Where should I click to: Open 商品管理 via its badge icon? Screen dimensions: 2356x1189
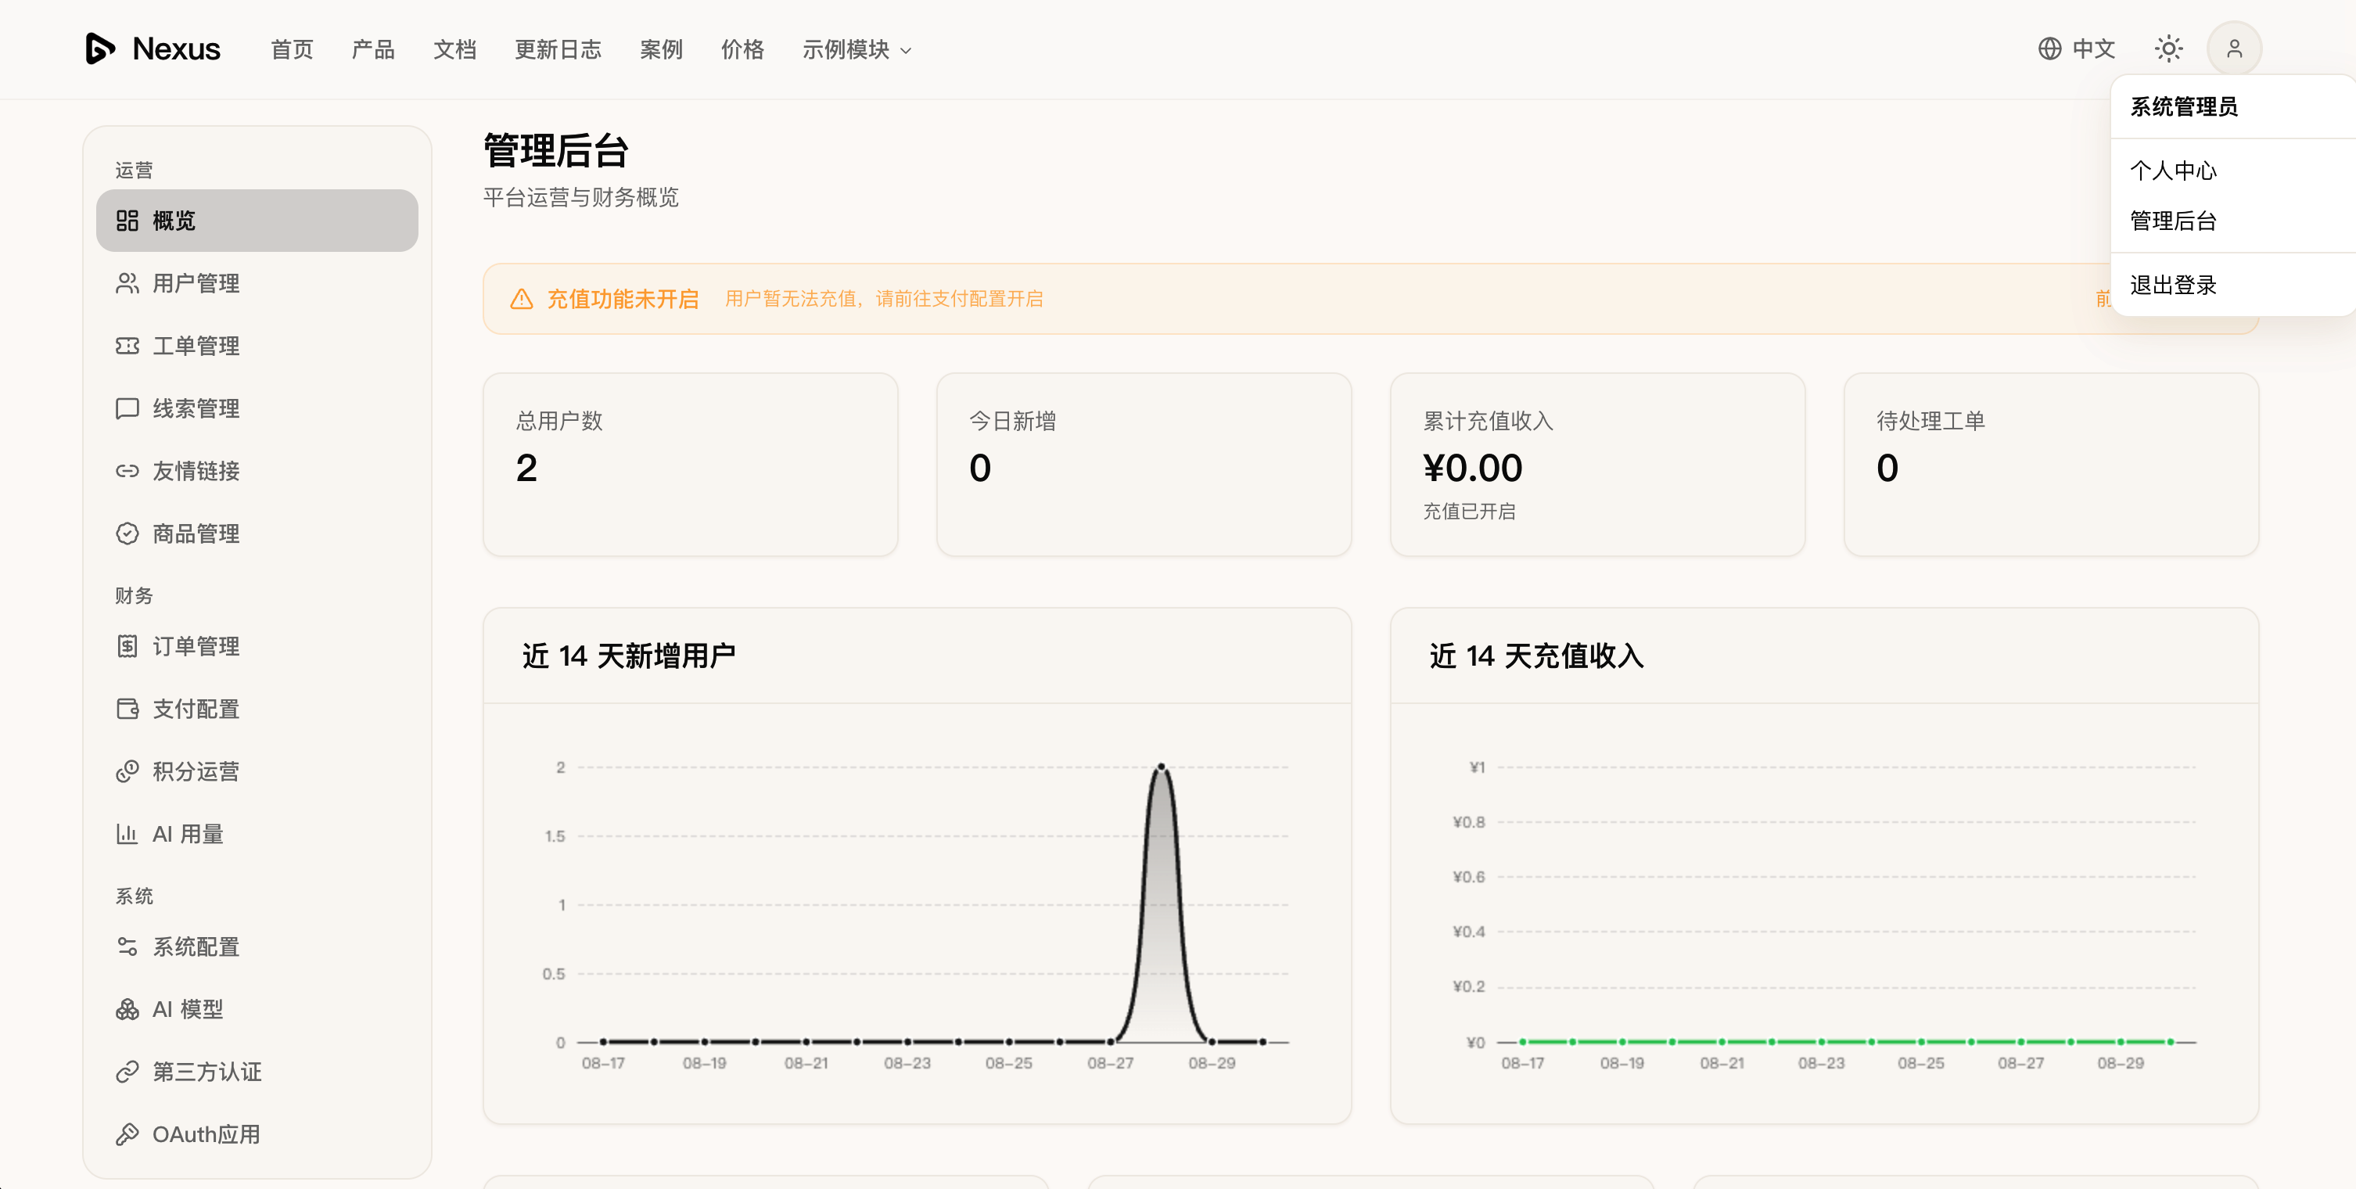pos(127,533)
